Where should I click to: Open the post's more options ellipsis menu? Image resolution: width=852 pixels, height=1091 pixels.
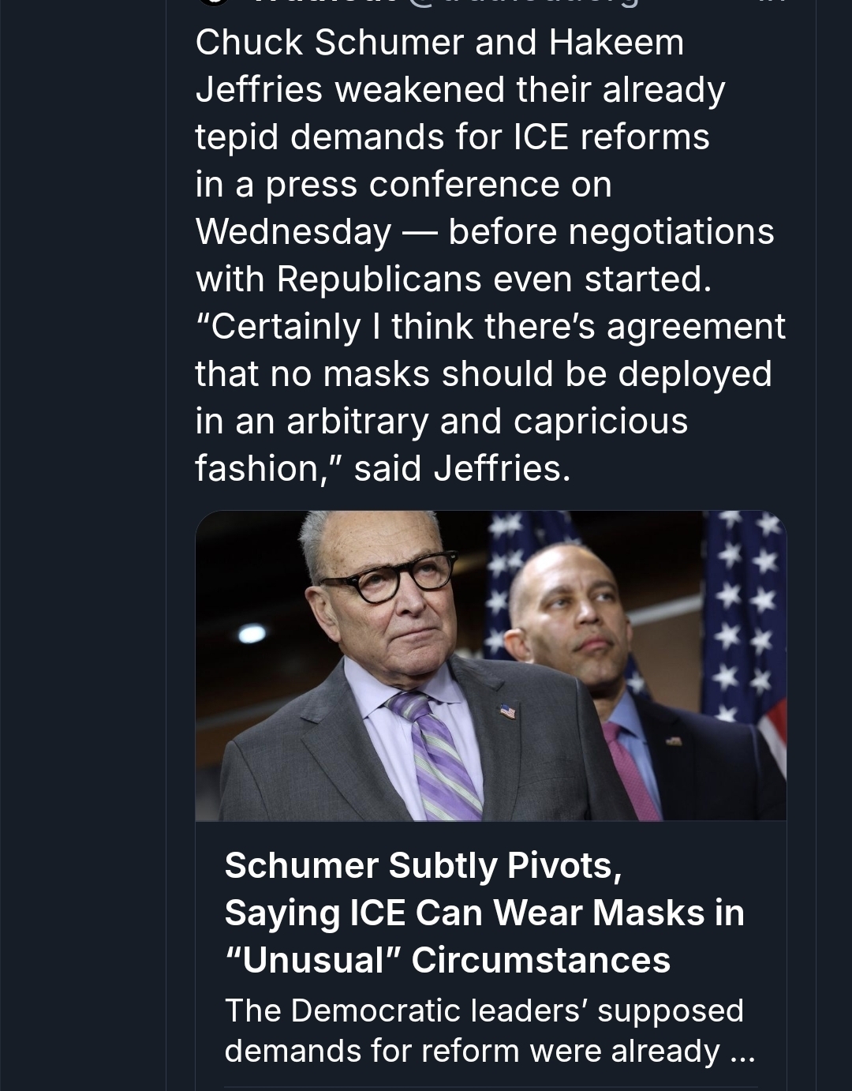(776, 2)
